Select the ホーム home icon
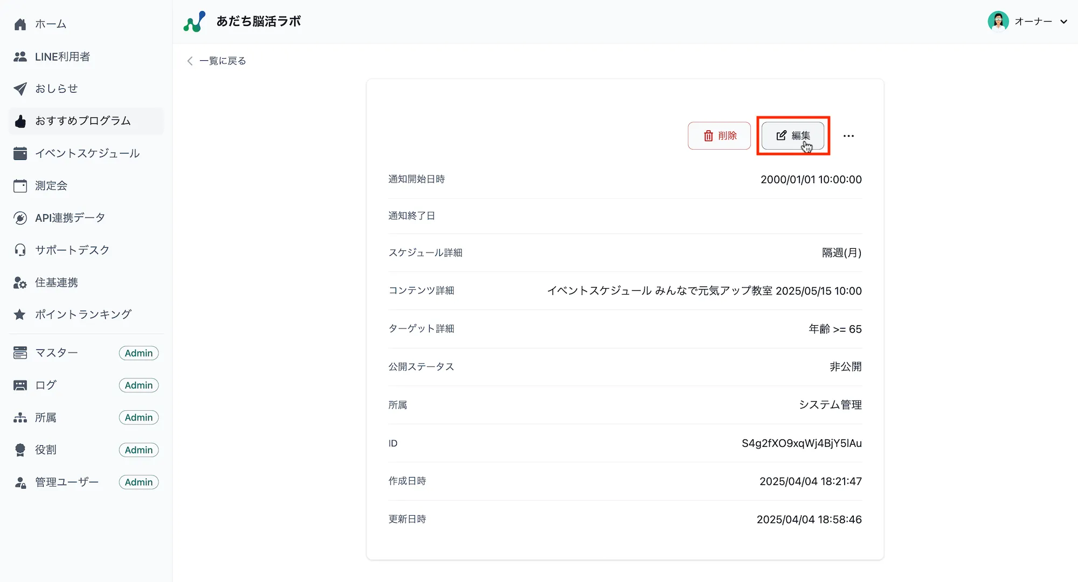The image size is (1078, 582). pos(20,24)
